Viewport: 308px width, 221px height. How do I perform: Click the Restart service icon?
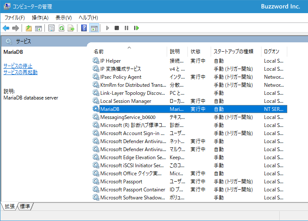136,28
